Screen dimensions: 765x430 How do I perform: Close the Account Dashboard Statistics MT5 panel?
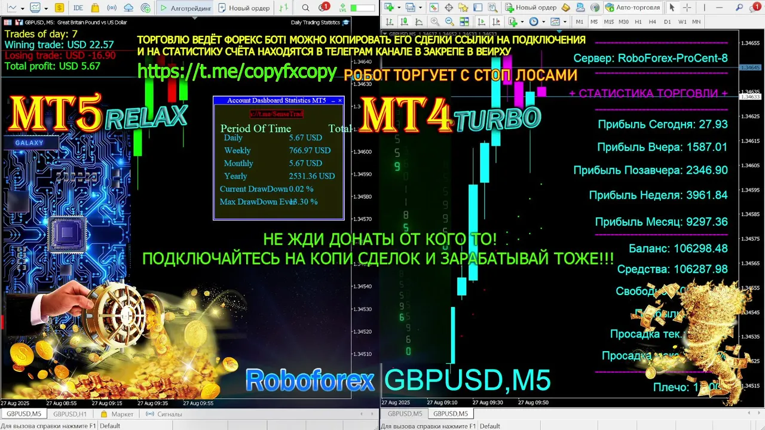pyautogui.click(x=340, y=100)
